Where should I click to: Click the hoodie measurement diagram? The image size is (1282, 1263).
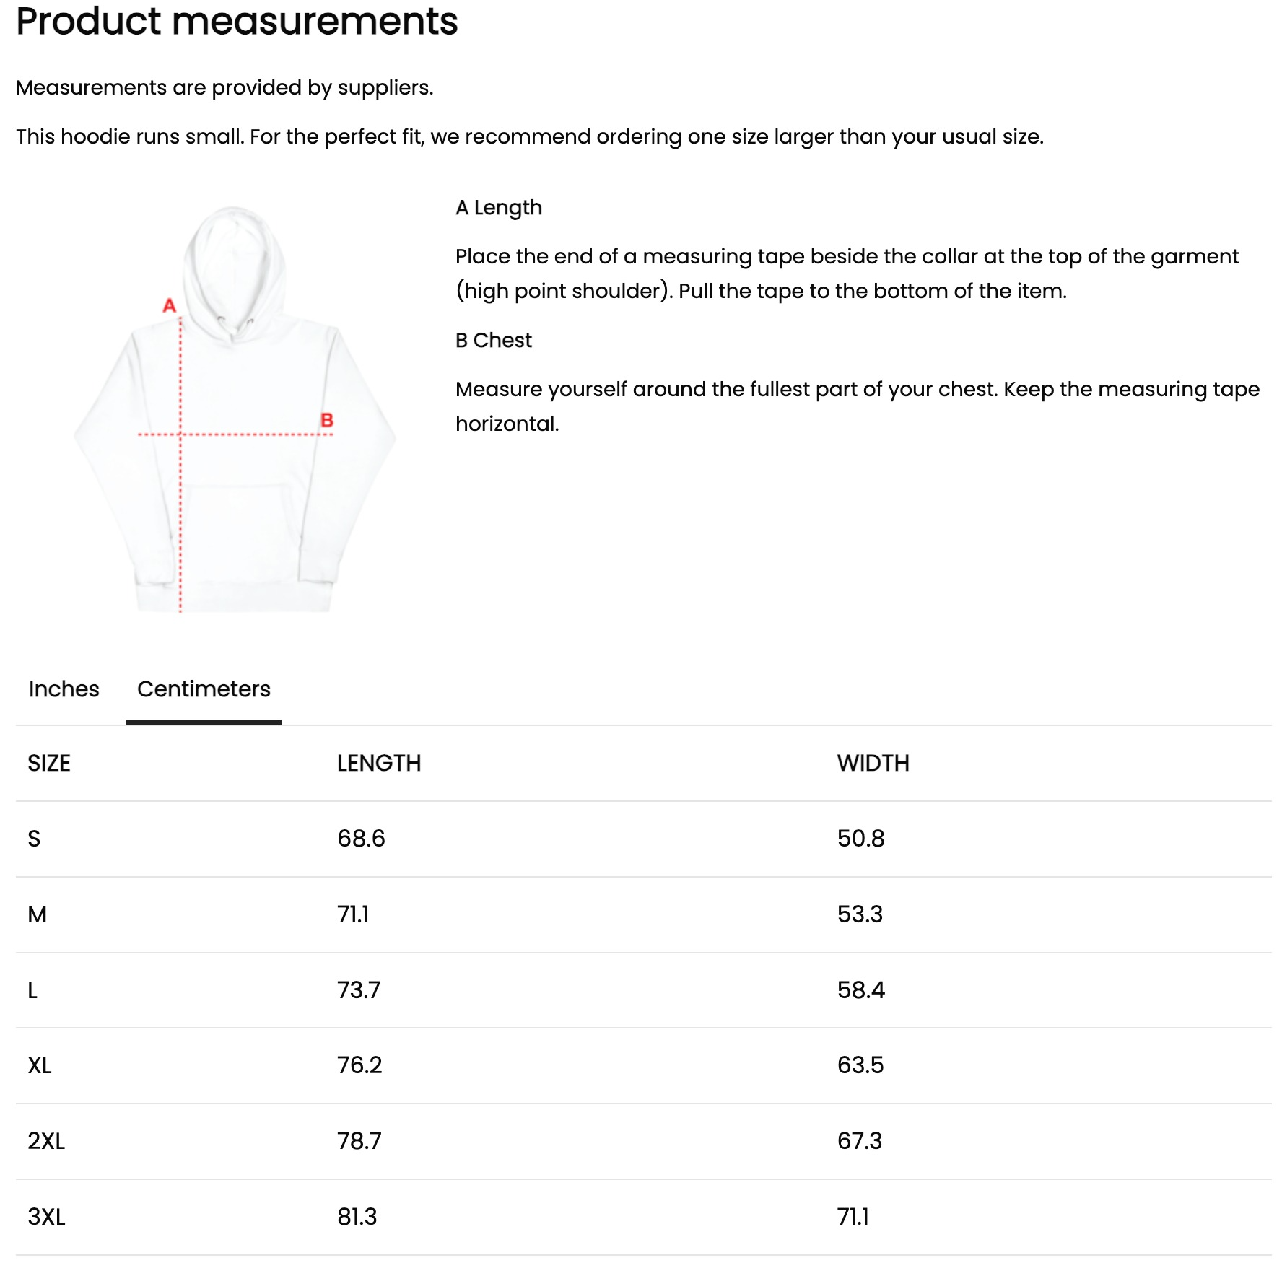231,419
